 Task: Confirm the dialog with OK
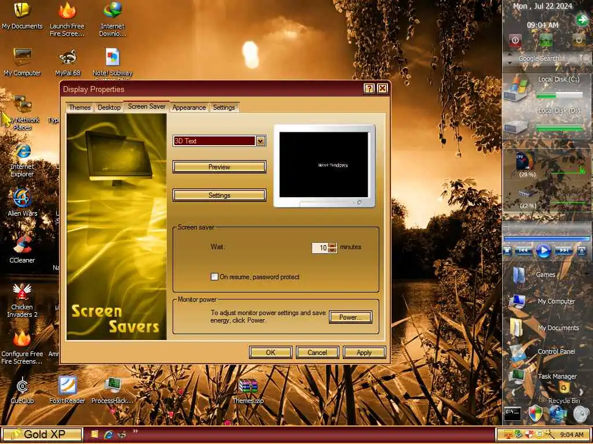(270, 352)
